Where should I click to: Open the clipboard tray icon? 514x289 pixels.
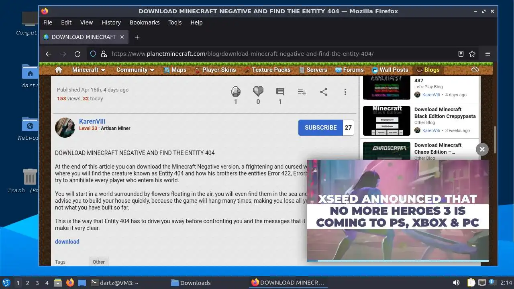[471, 283]
